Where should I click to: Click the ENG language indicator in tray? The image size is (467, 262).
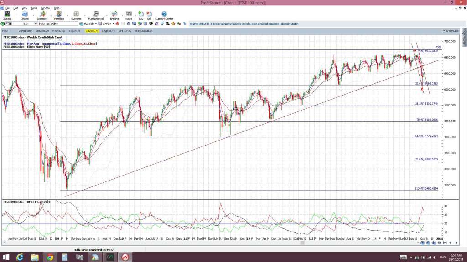point(442,257)
